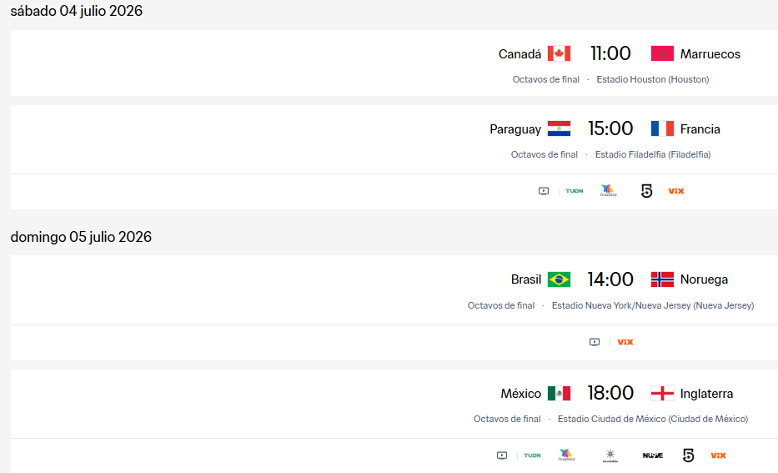Click the ViX logo under Brasil vs Noruega
Viewport: 778px width, 473px height.
pyautogui.click(x=625, y=342)
